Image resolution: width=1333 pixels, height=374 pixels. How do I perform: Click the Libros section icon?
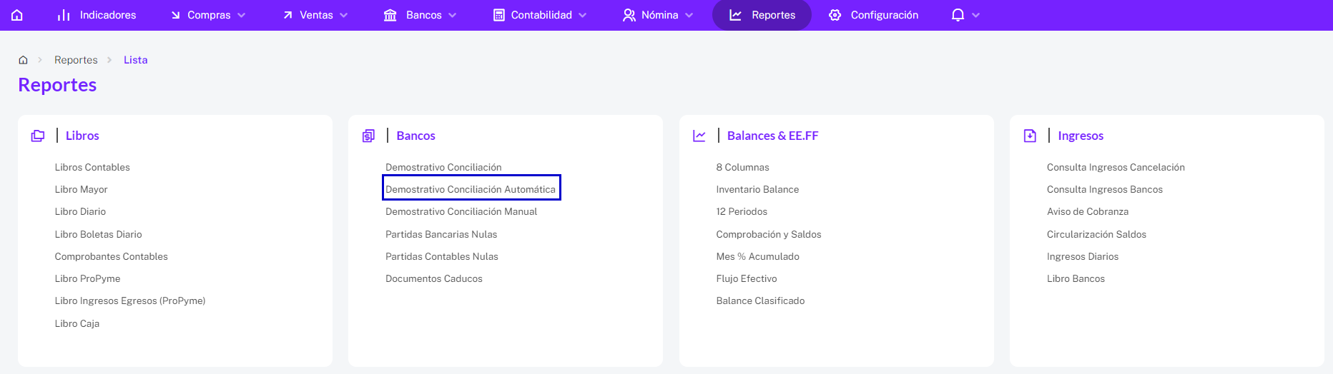click(38, 136)
